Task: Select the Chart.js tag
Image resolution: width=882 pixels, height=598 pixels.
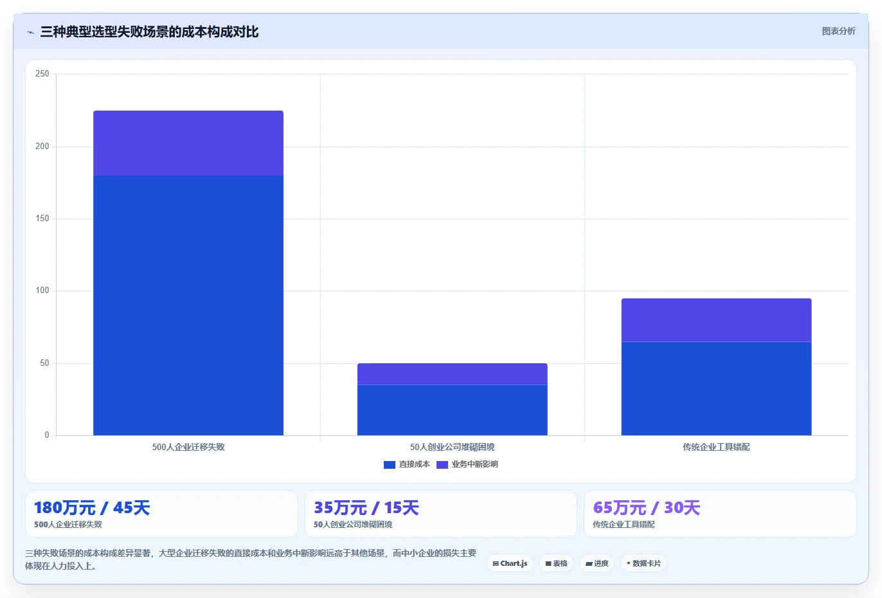Action: (510, 563)
